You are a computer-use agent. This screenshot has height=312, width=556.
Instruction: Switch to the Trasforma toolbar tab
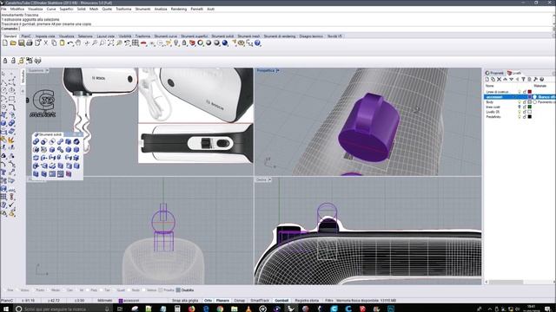click(142, 36)
